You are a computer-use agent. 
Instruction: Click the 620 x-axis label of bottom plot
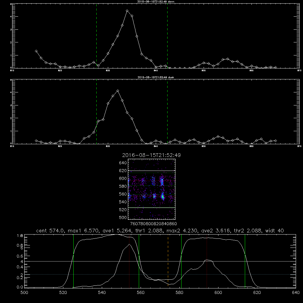[x=257, y=293]
